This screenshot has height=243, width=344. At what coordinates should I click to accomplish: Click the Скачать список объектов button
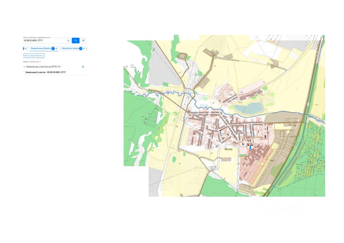click(33, 56)
